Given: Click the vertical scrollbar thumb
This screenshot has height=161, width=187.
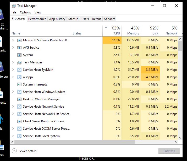Looking at the screenshot, I should click(180, 46).
